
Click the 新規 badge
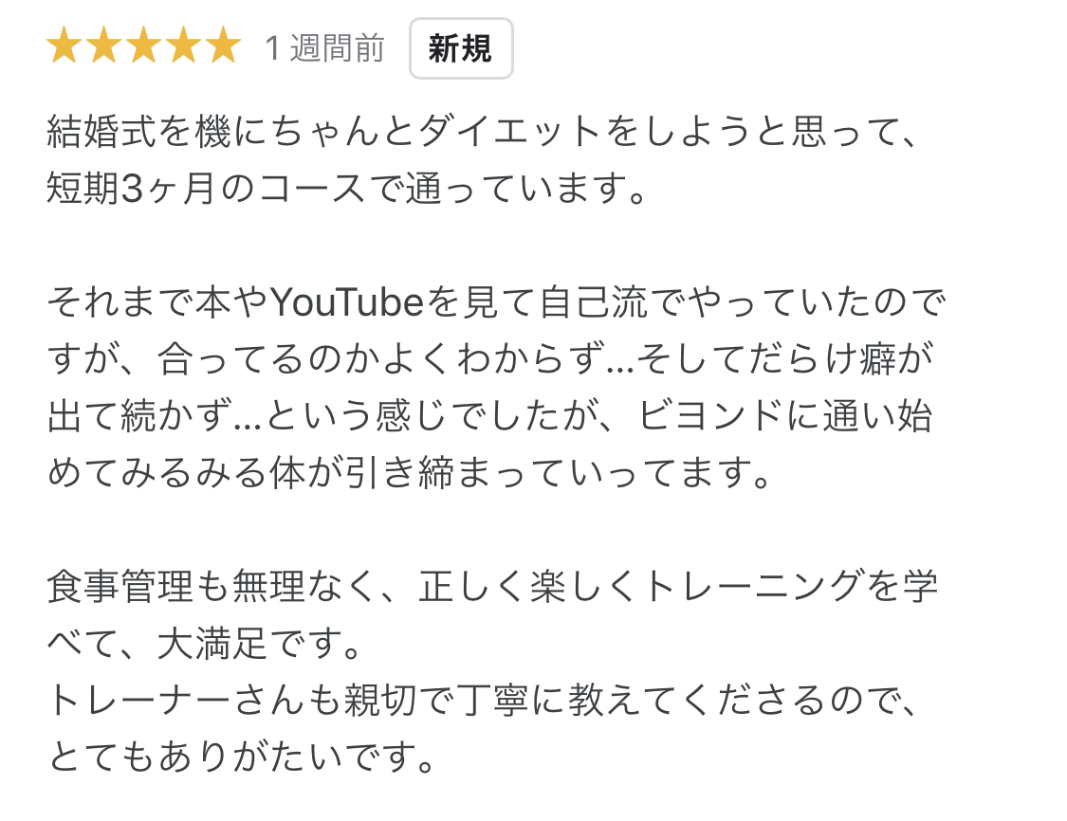(461, 48)
